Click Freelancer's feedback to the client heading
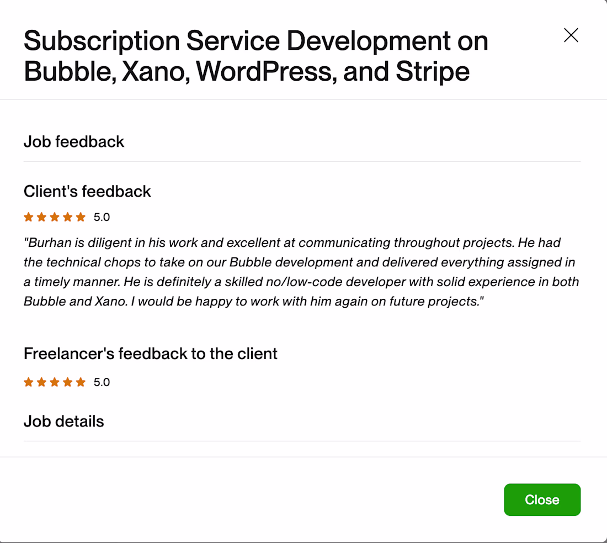Image resolution: width=607 pixels, height=543 pixels. 150,354
